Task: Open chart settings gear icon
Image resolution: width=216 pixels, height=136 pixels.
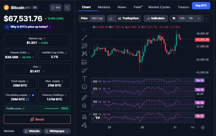Action: point(203,128)
